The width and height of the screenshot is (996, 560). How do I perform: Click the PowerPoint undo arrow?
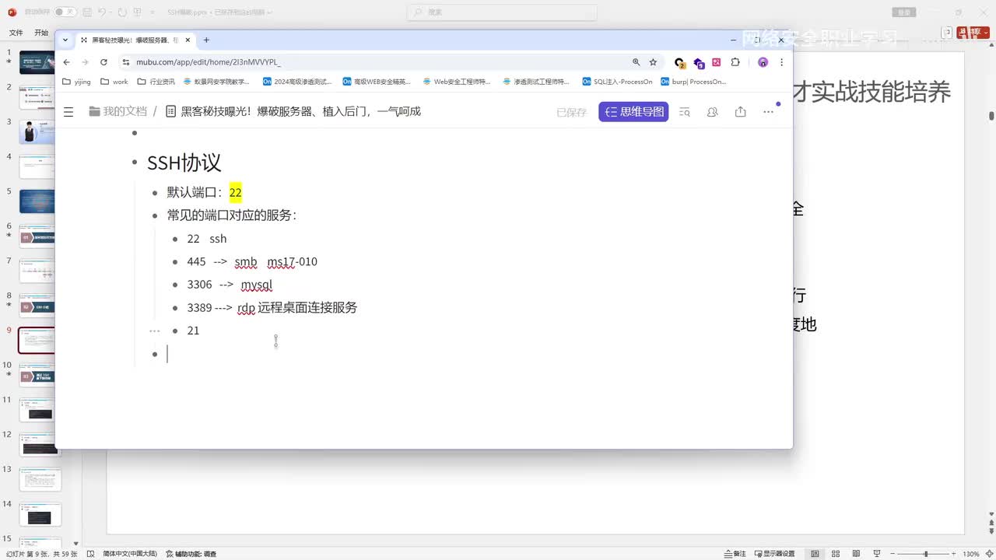coord(102,12)
